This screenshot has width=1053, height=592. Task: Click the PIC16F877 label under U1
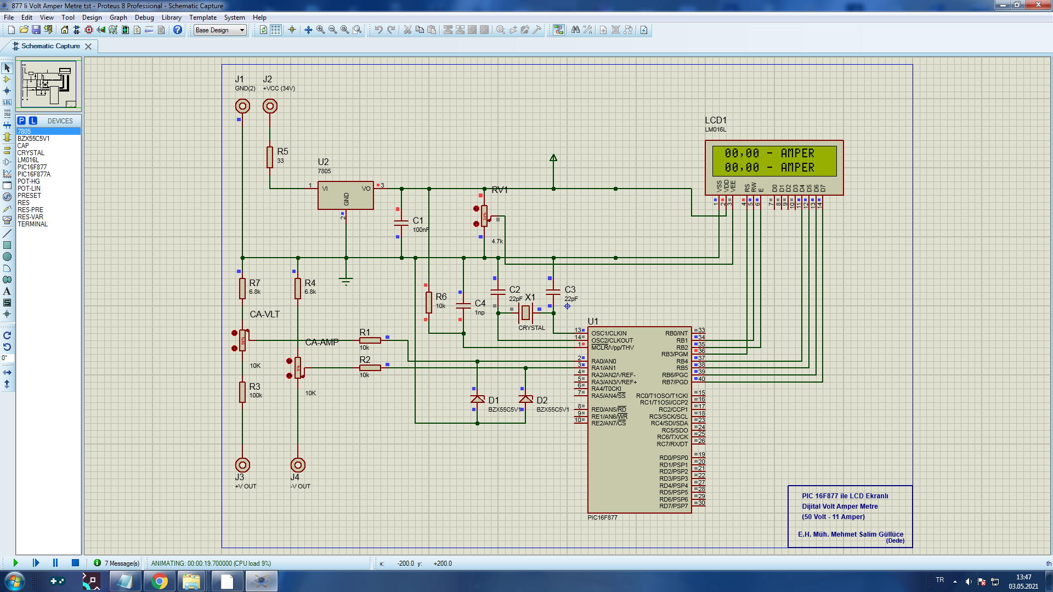pyautogui.click(x=602, y=517)
